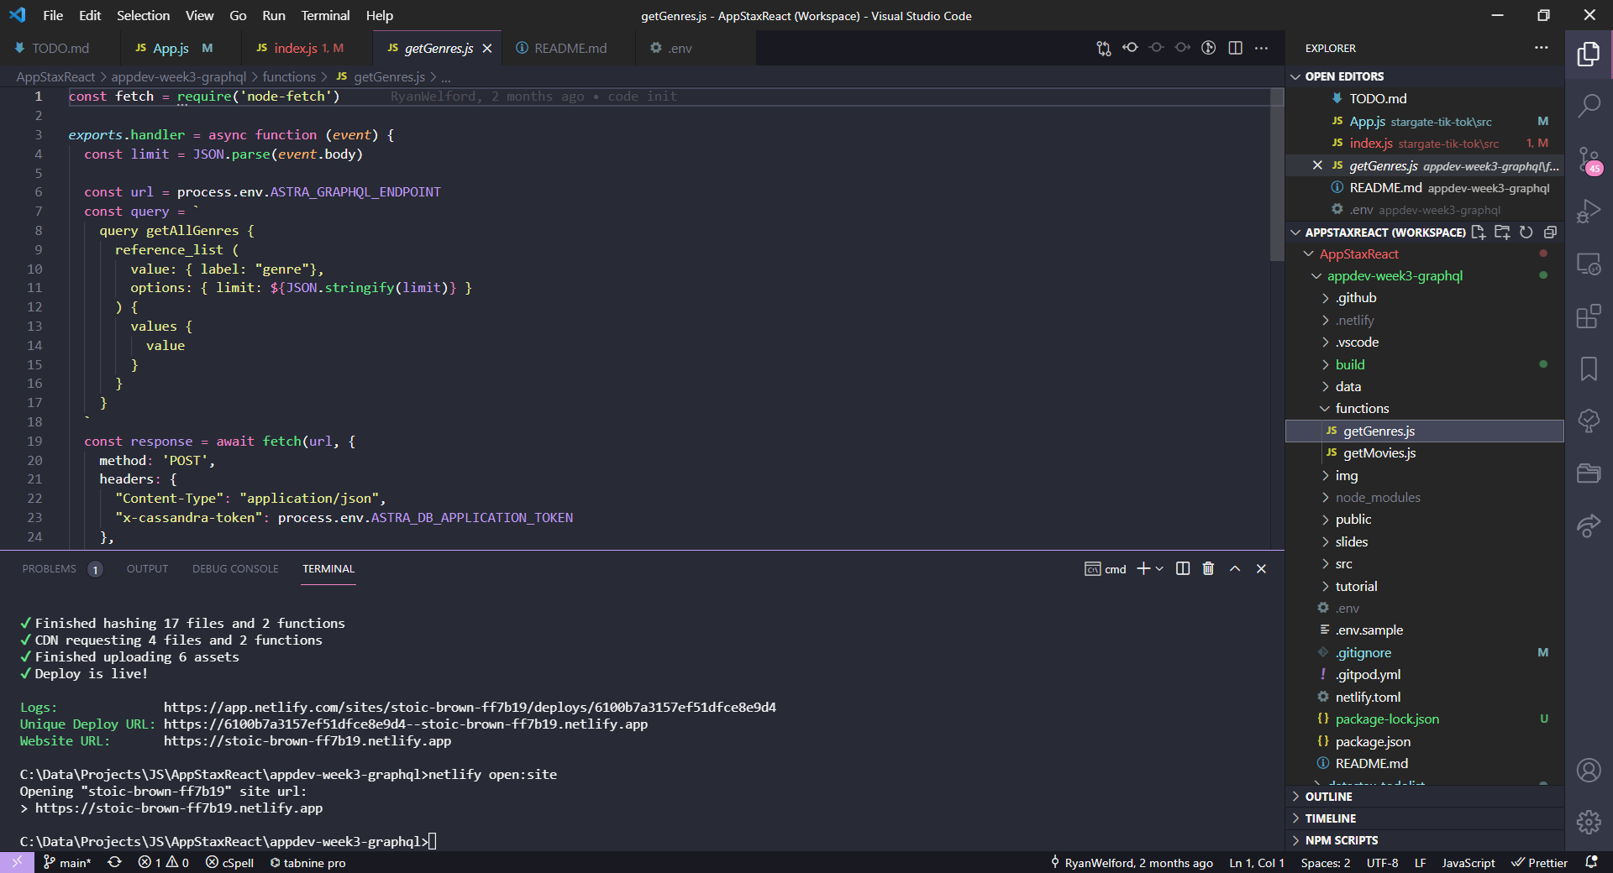Kill the terminal with the trash icon
The height and width of the screenshot is (873, 1613).
point(1208,568)
